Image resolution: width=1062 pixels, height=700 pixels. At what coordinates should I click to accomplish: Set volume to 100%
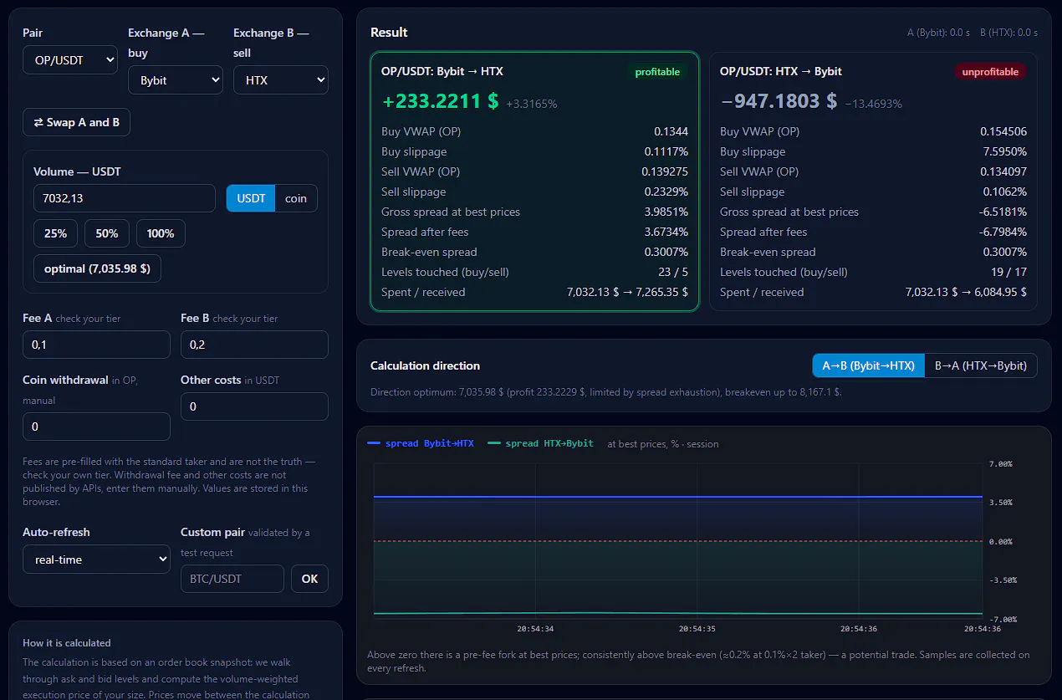(161, 233)
